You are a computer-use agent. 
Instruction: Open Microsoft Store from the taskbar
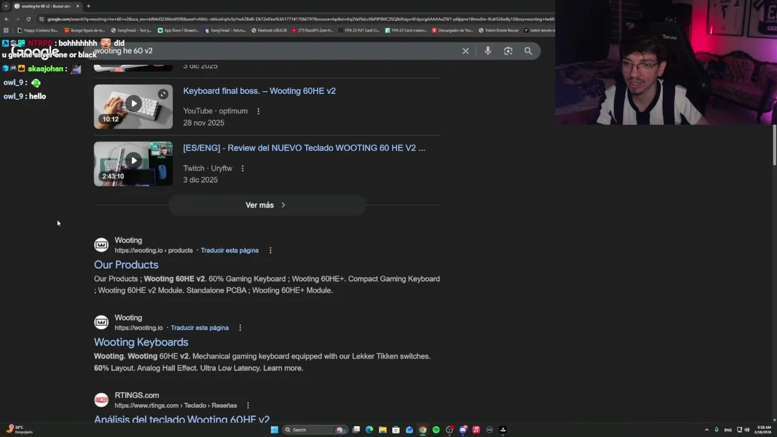pyautogui.click(x=396, y=430)
